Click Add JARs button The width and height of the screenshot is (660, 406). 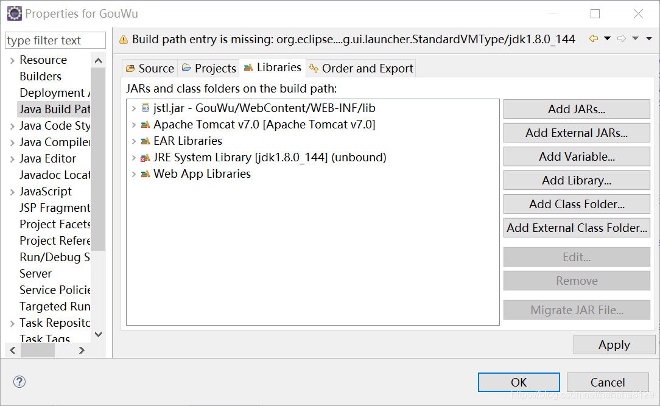pos(577,109)
